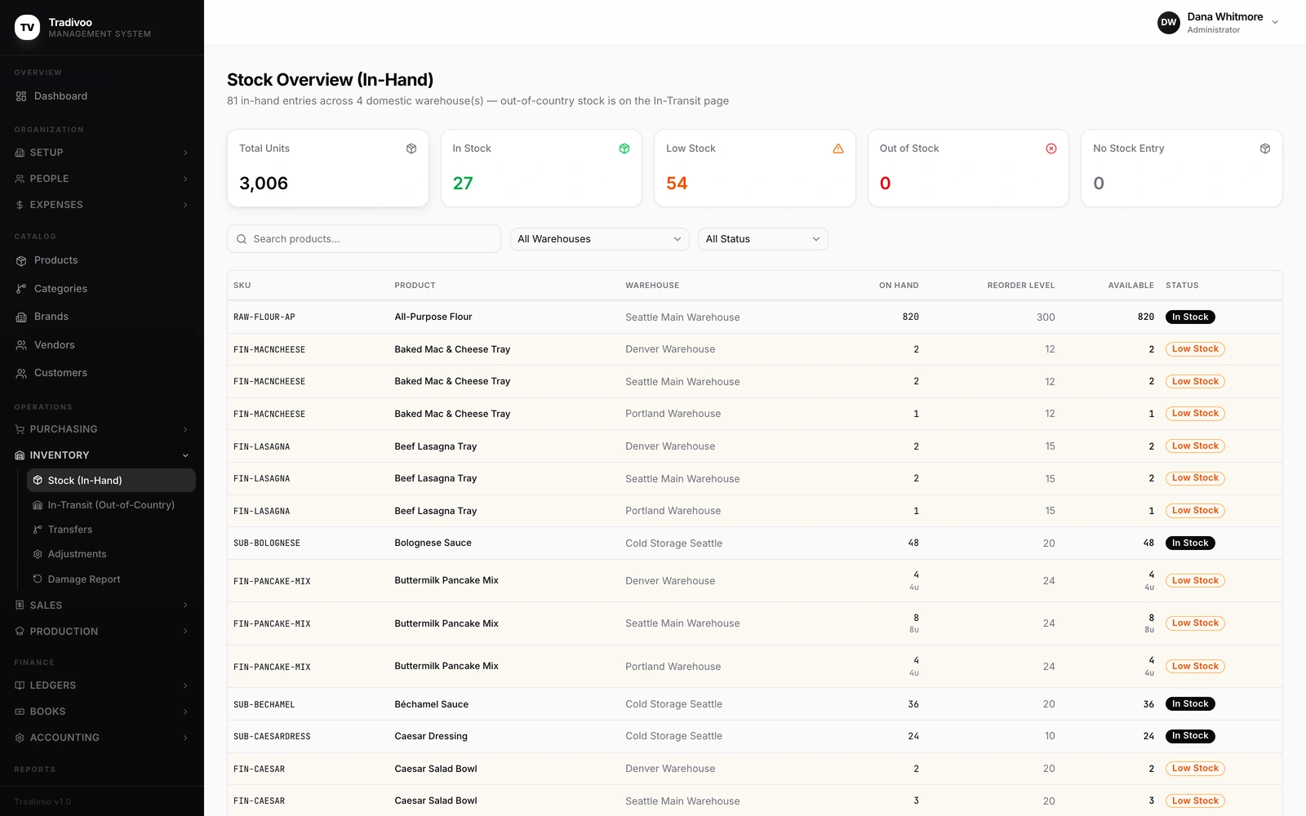Click the Purchasing cart icon
The image size is (1306, 816).
pyautogui.click(x=20, y=429)
